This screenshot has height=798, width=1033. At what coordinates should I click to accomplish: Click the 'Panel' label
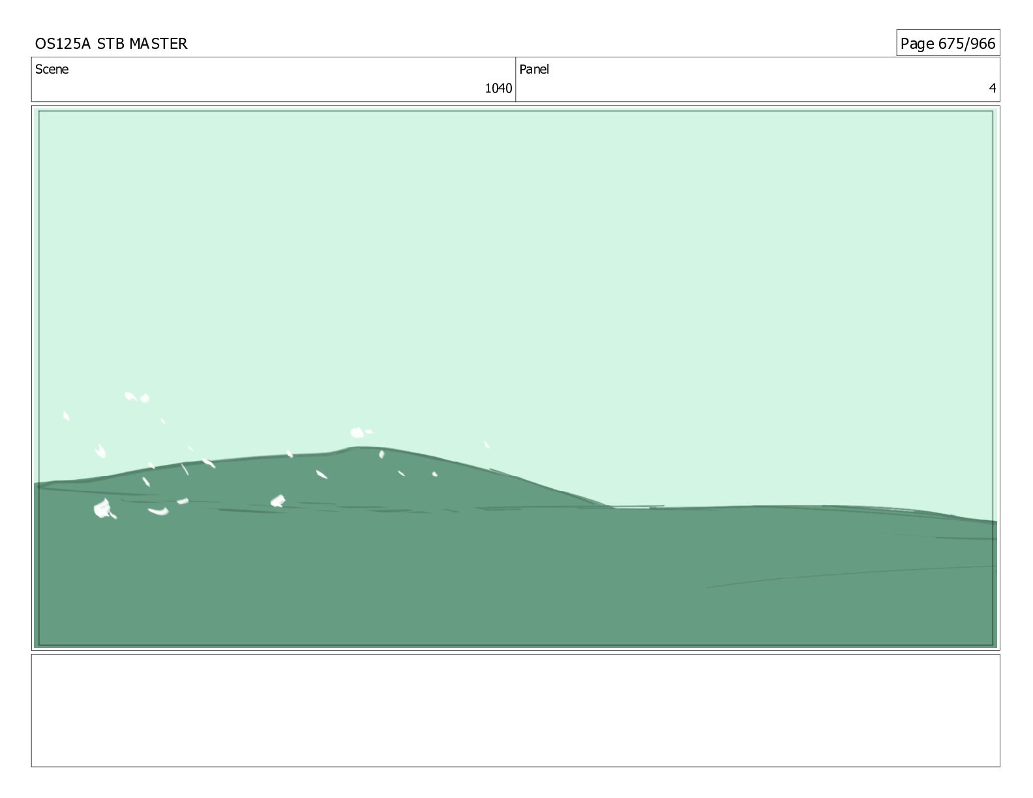tap(534, 69)
